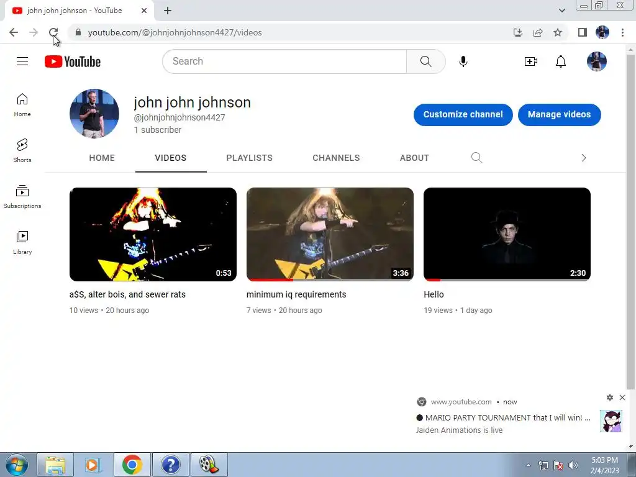The width and height of the screenshot is (636, 477).
Task: Click the channel profile picture
Action: [x=94, y=114]
